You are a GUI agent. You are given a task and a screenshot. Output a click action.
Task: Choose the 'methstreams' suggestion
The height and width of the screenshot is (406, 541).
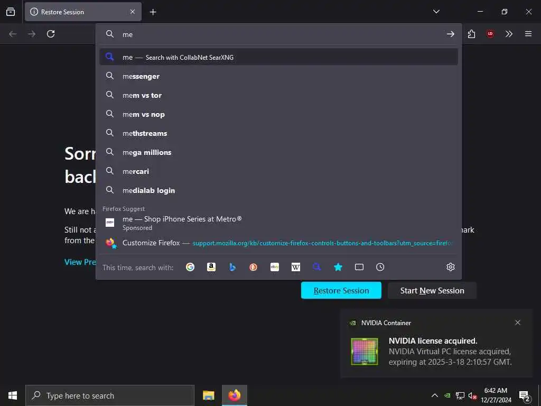pos(278,133)
